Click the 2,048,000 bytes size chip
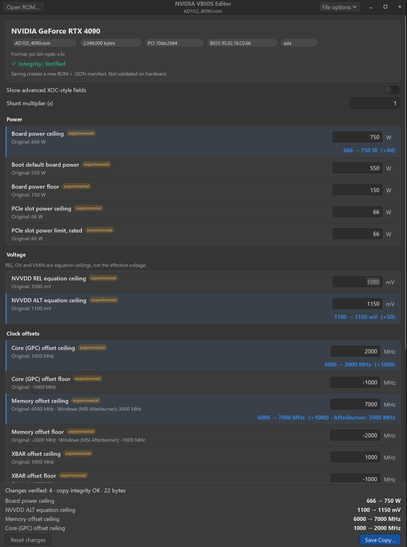The height and width of the screenshot is (547, 407). [x=111, y=43]
